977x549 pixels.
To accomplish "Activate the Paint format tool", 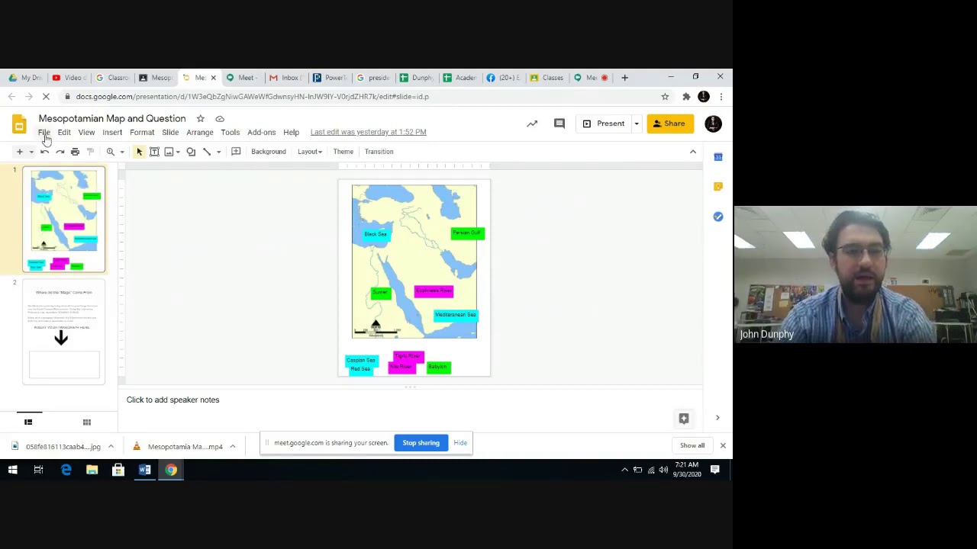I will (90, 152).
